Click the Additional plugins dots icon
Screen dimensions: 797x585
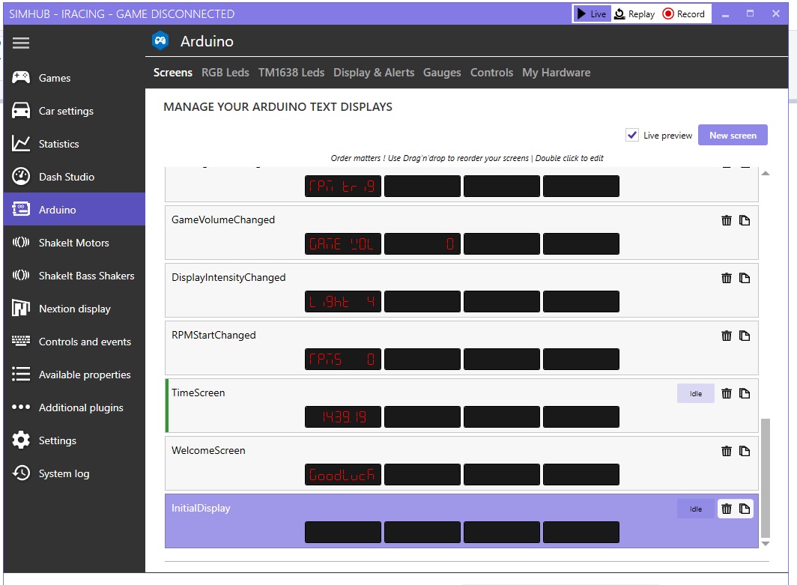coord(21,407)
